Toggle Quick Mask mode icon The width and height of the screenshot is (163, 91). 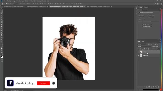point(2,59)
